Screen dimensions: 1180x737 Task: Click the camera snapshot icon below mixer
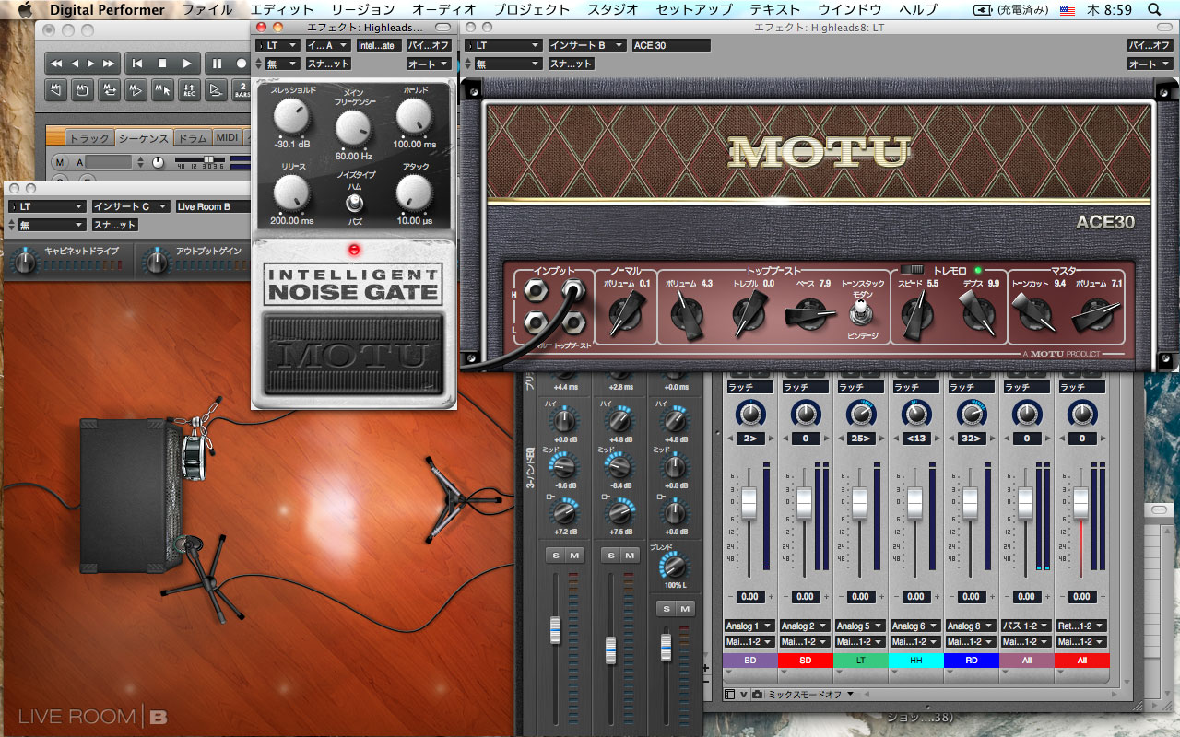[x=757, y=694]
